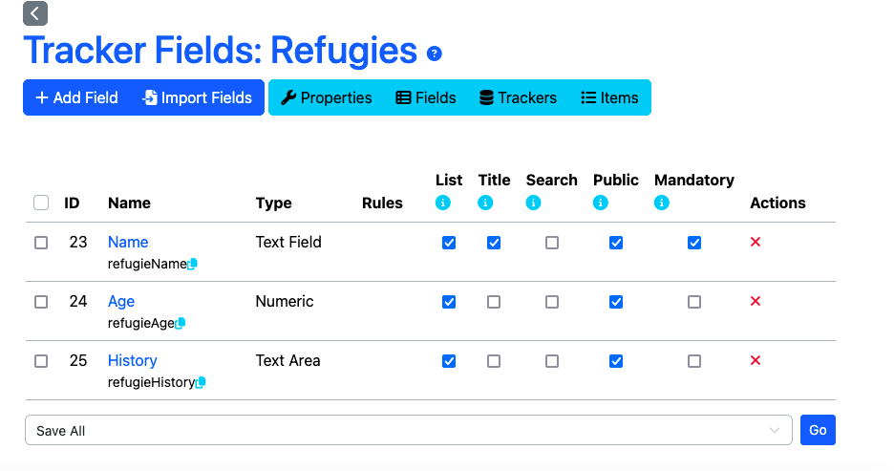This screenshot has width=894, height=471.
Task: Switch to the Trackers tab
Action: 518,97
